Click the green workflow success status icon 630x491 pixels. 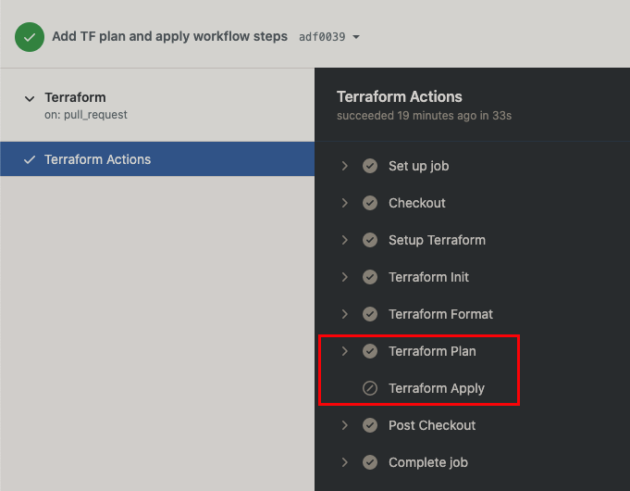tap(30, 37)
